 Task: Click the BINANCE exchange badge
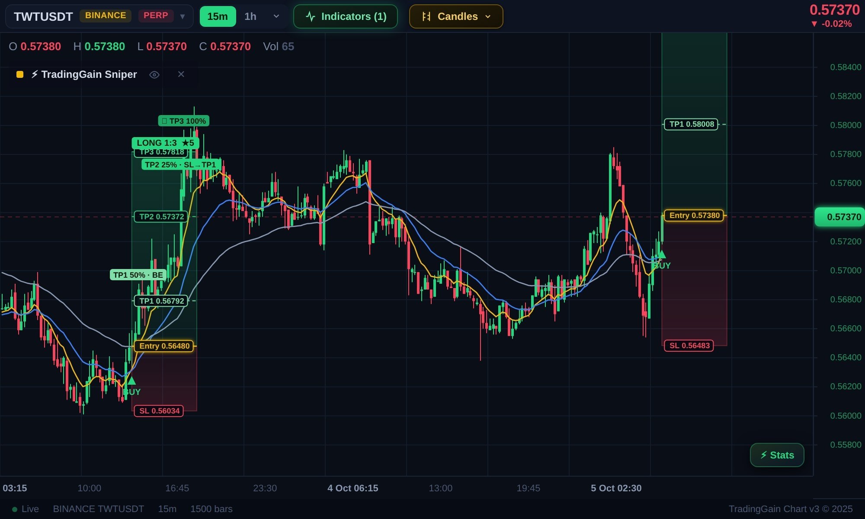pos(106,16)
